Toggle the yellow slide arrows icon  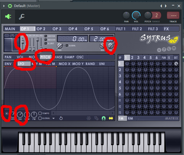pyautogui.click(x=111, y=118)
